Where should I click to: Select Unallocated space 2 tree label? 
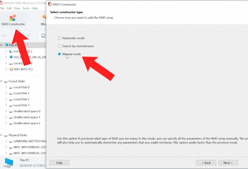[x=27, y=123]
